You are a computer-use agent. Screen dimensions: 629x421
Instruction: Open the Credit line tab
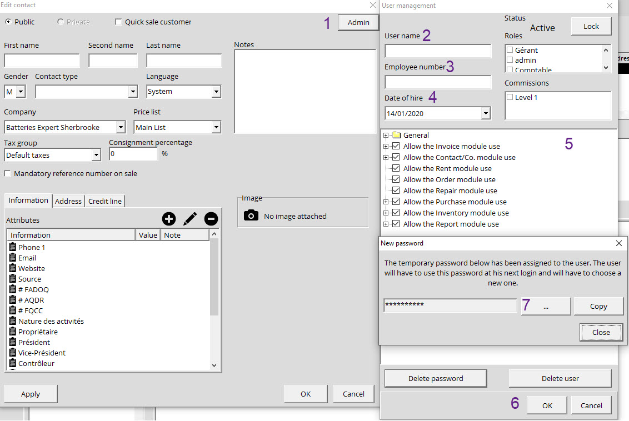(x=104, y=201)
